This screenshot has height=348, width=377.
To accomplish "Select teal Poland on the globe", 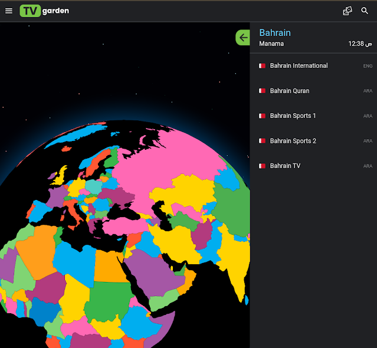I will coord(94,186).
